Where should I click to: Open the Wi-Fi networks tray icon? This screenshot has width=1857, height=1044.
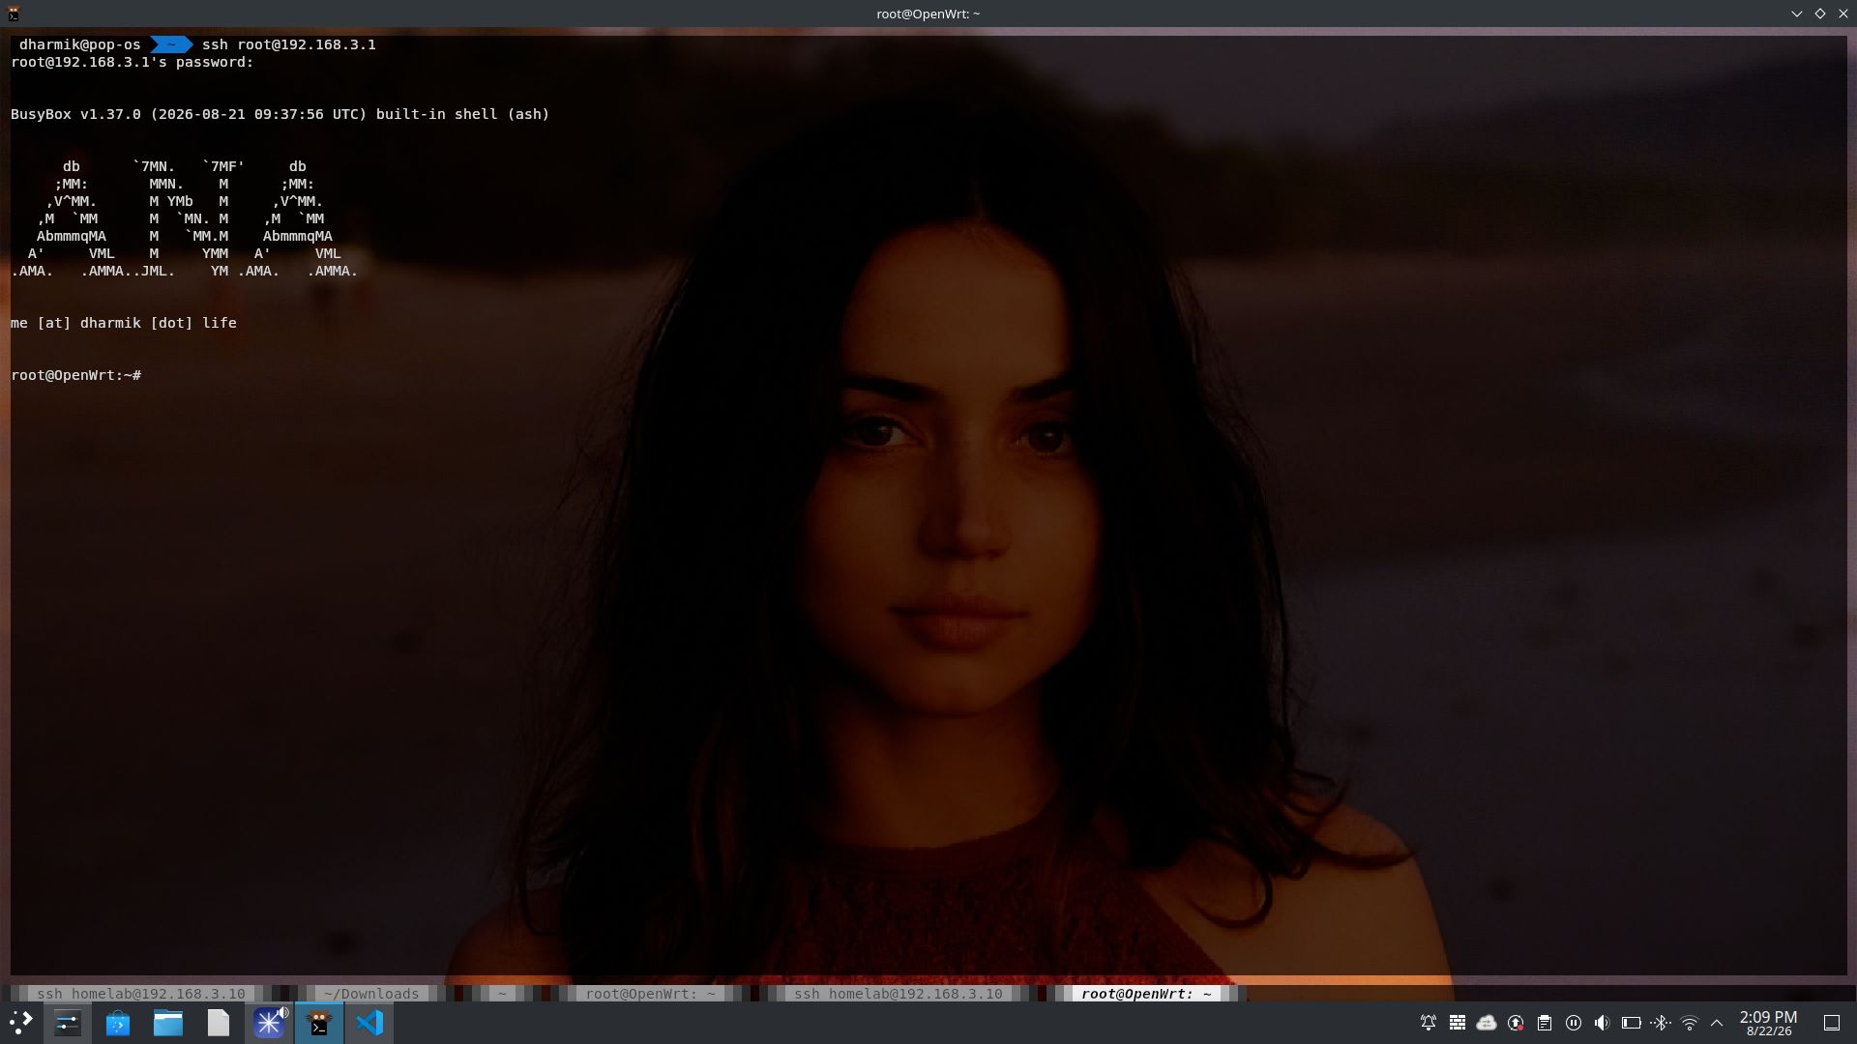(x=1690, y=1023)
